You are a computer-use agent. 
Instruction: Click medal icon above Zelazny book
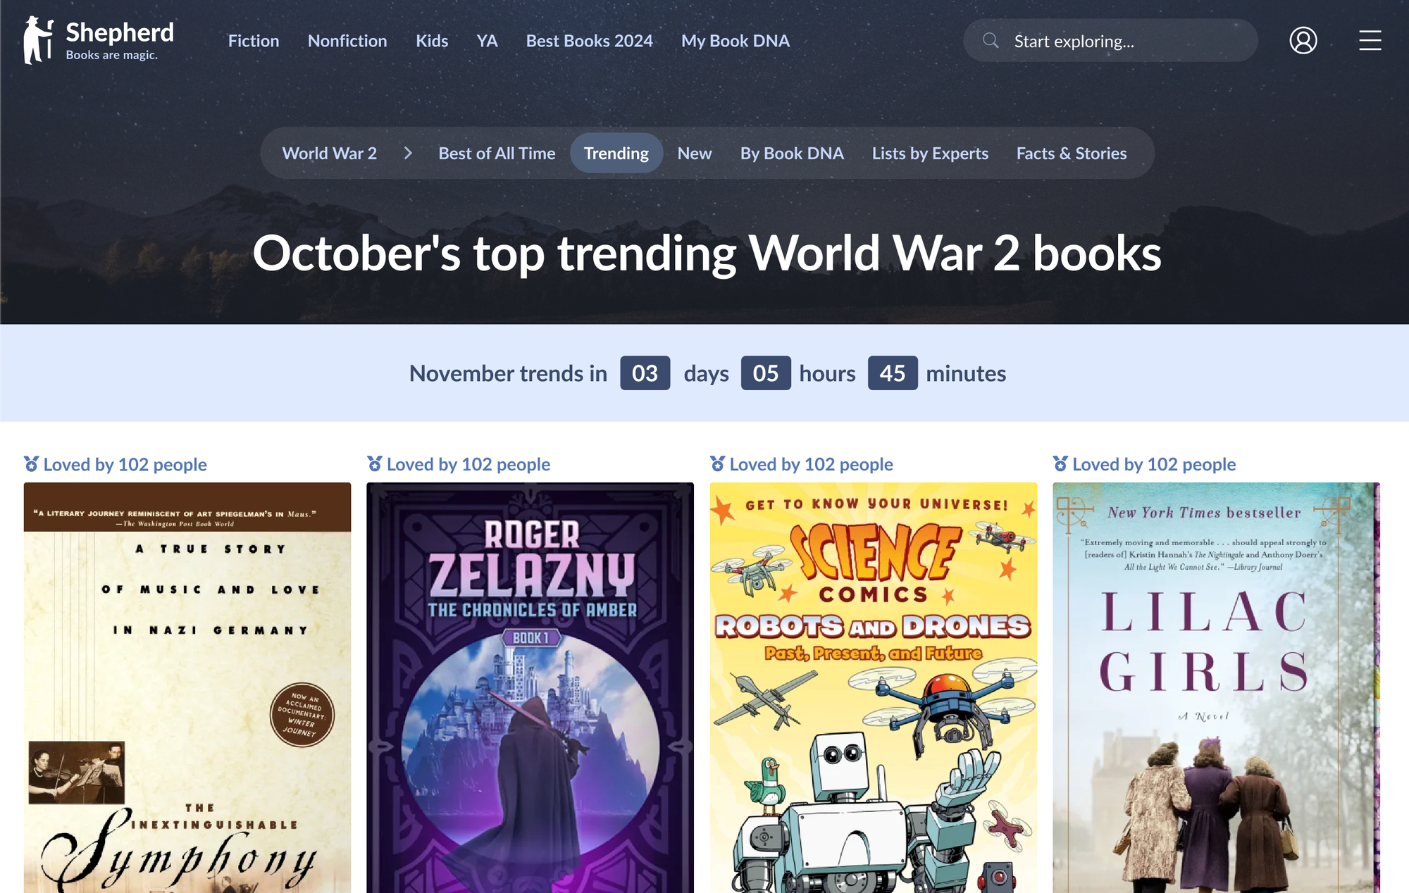coord(374,463)
